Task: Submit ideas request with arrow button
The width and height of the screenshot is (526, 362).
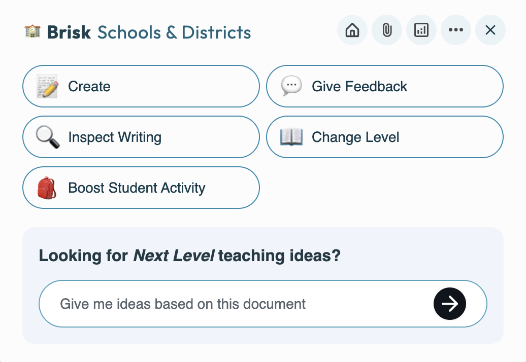Action: click(450, 304)
